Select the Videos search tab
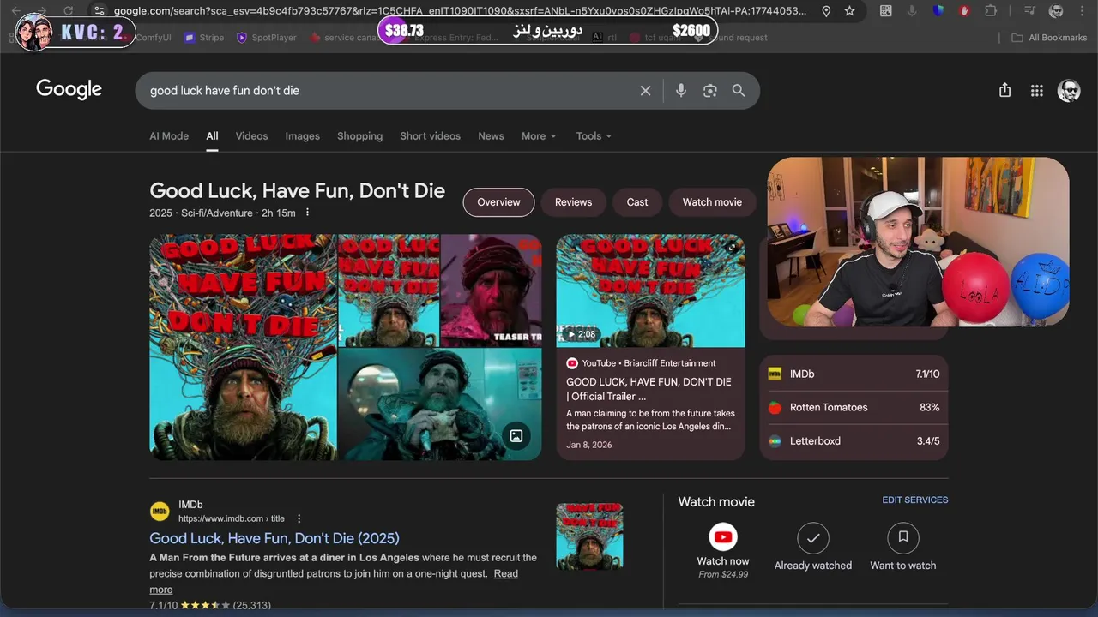 click(x=251, y=136)
